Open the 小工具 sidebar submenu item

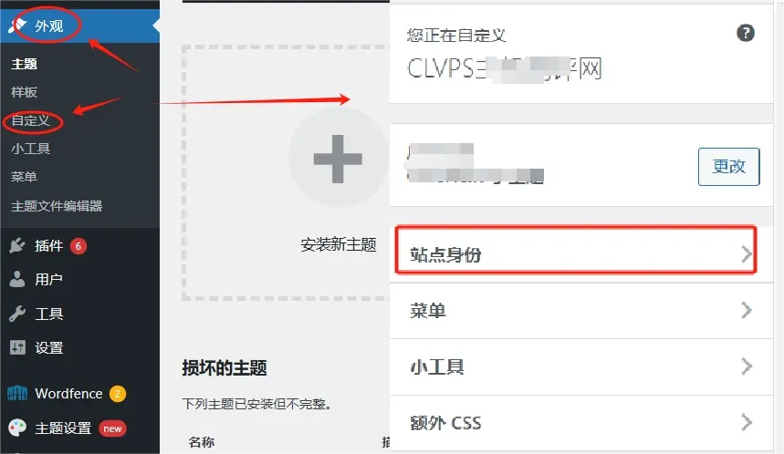tap(31, 149)
